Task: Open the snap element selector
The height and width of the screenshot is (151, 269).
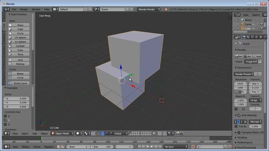Action: (x=171, y=133)
